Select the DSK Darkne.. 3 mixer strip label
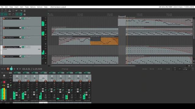 (43, 101)
